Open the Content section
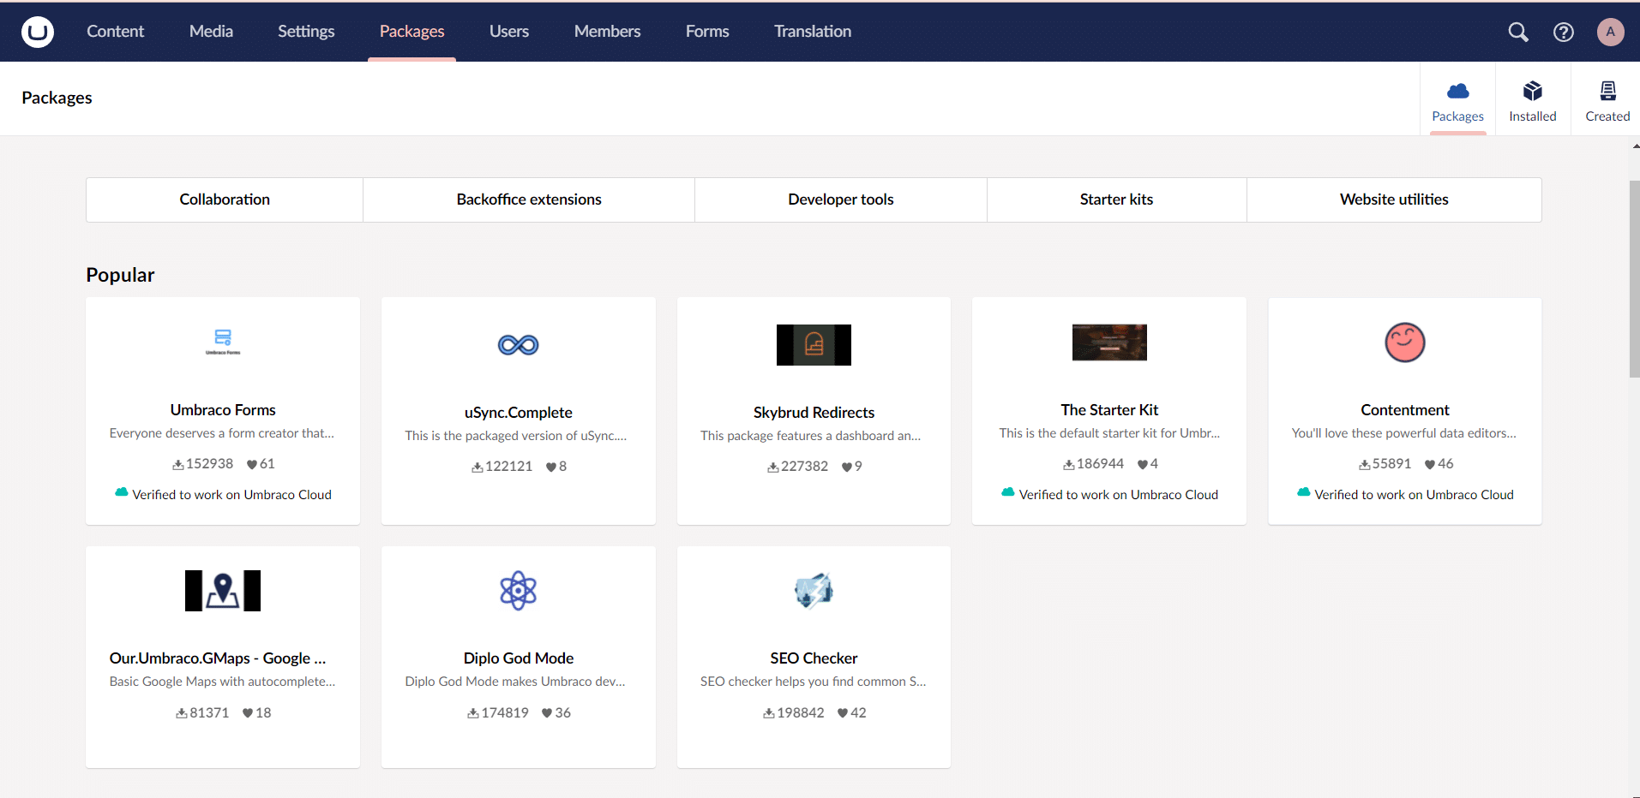The image size is (1640, 798). [115, 32]
